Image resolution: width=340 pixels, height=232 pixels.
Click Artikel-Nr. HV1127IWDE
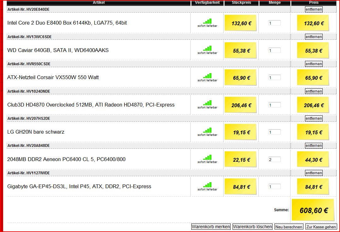click(29, 173)
